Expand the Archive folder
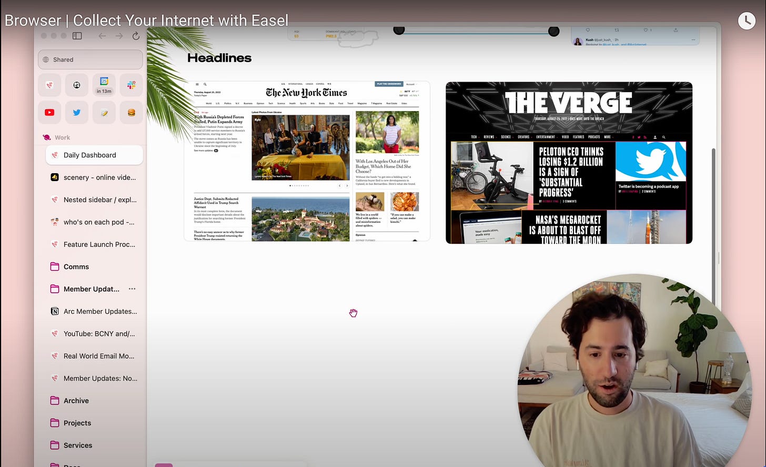 point(94,401)
